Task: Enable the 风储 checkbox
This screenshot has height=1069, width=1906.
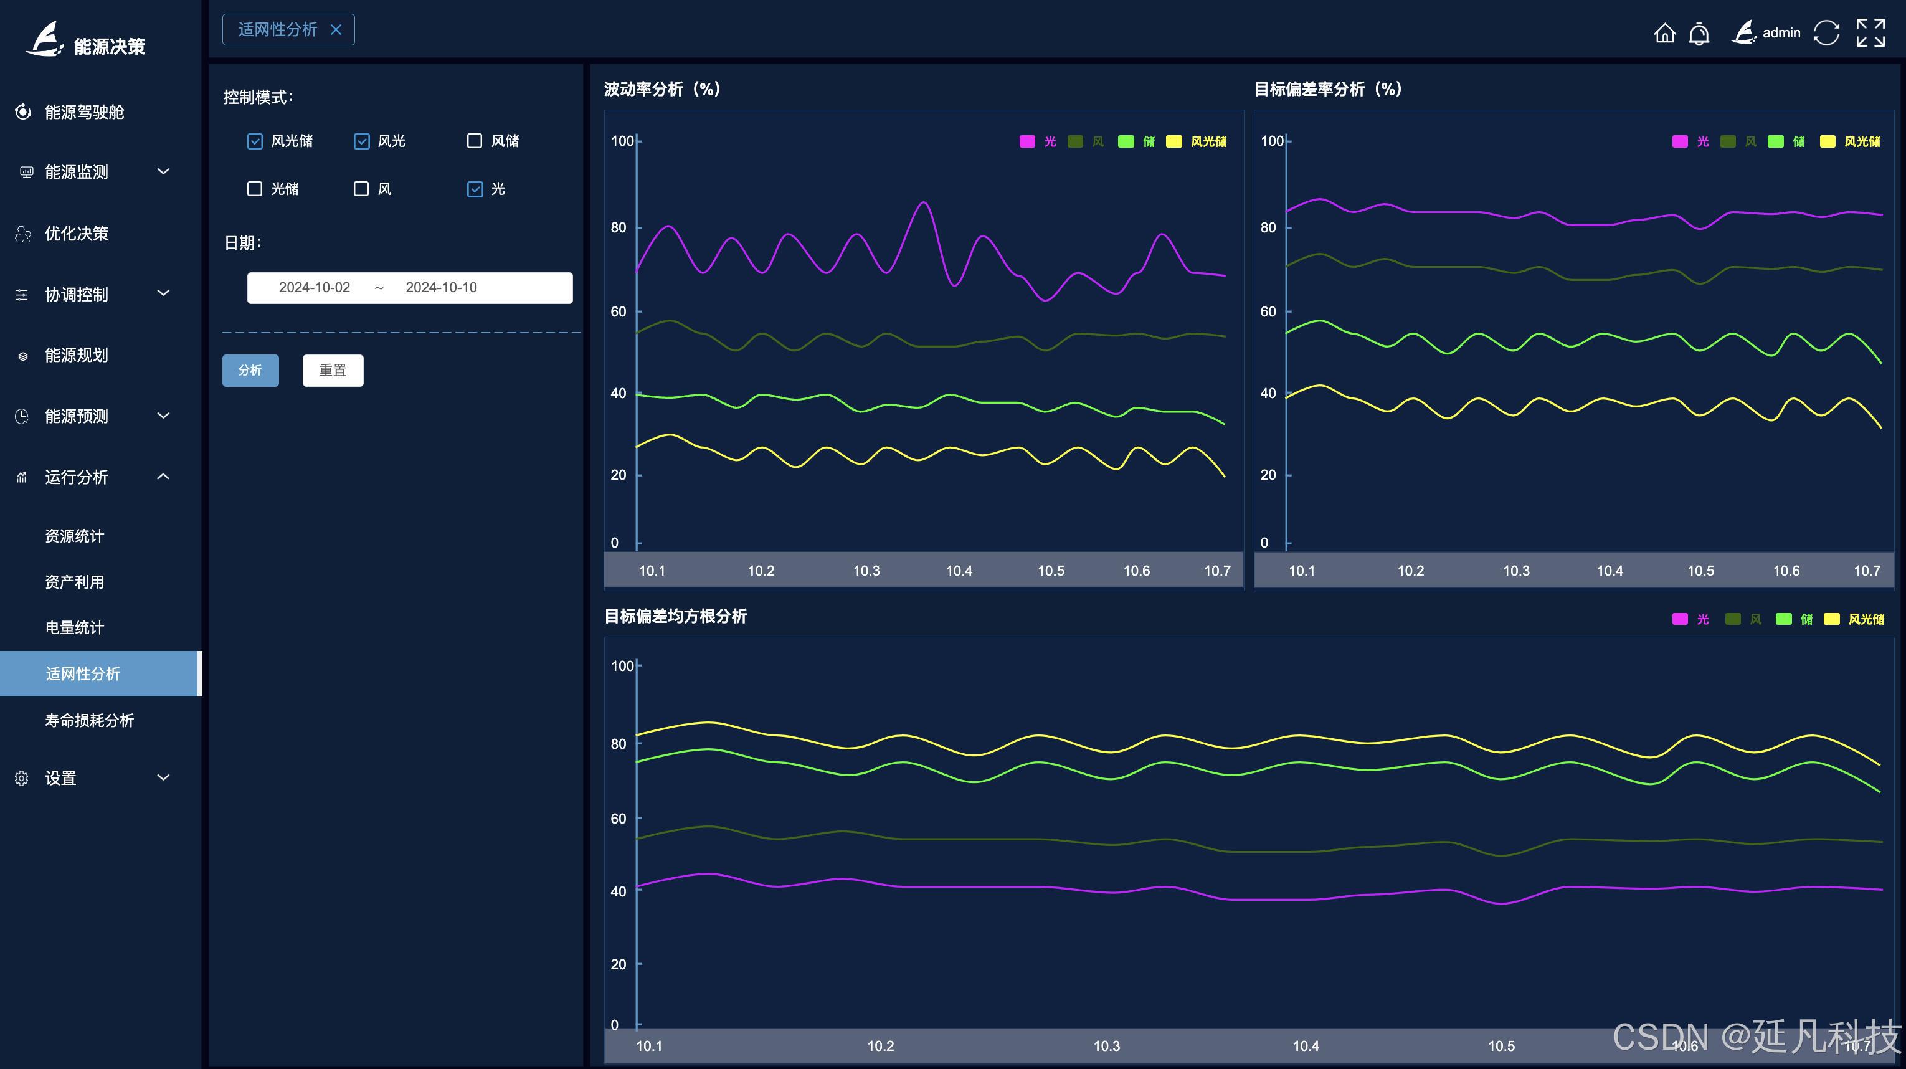Action: point(474,141)
